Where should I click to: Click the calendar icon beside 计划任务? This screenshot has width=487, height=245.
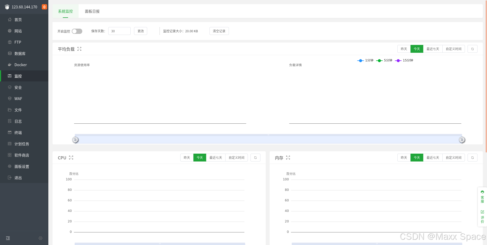pos(10,144)
